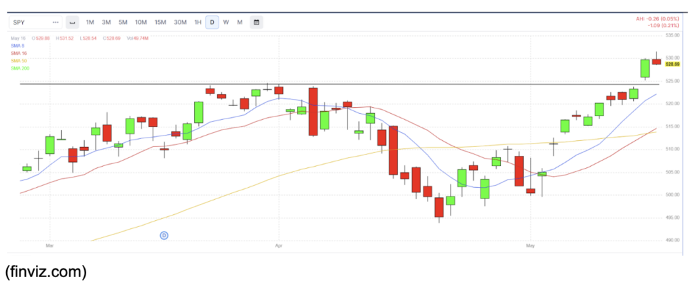Screen dimensions: 695x290
Task: Select the 10M timeframe
Action: click(141, 22)
